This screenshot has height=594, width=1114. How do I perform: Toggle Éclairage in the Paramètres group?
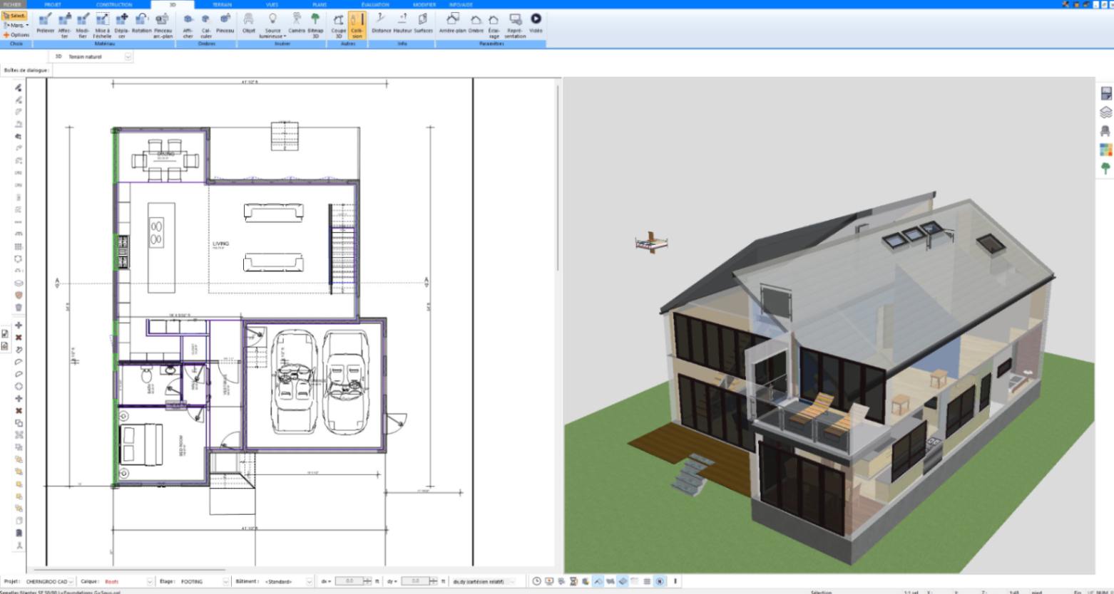[494, 24]
